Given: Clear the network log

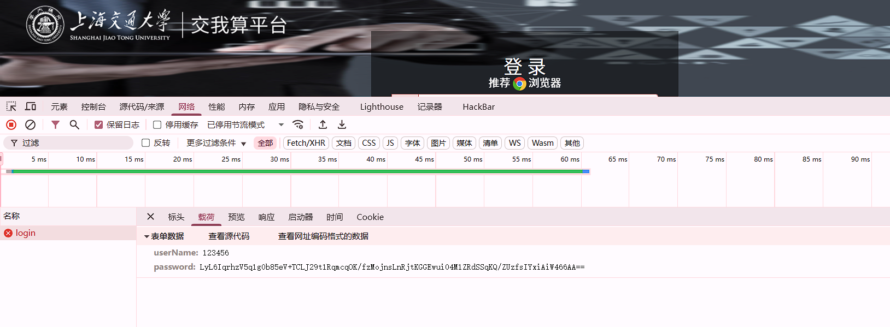Looking at the screenshot, I should point(31,125).
